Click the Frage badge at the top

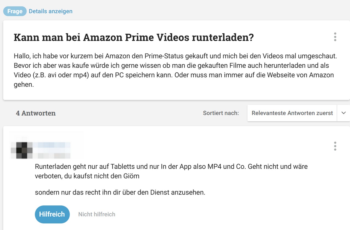14,11
